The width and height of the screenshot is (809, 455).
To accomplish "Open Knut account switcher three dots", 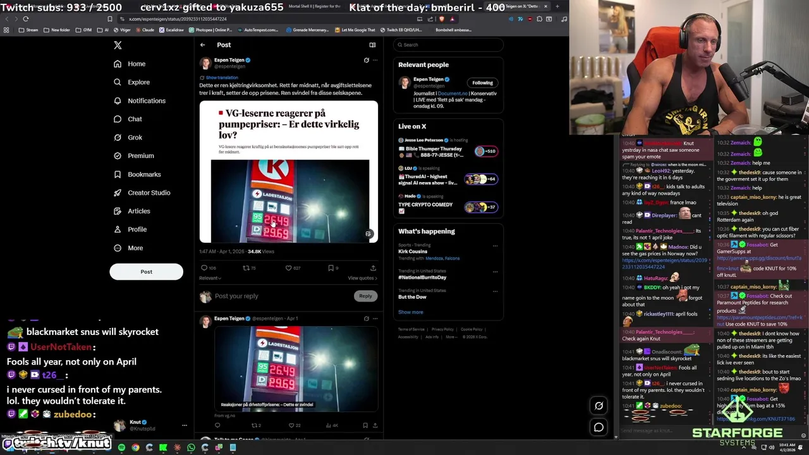I will [185, 425].
